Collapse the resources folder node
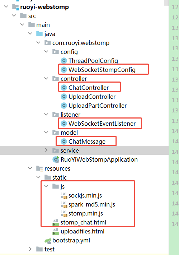This screenshot has height=255, width=179. click(30, 168)
